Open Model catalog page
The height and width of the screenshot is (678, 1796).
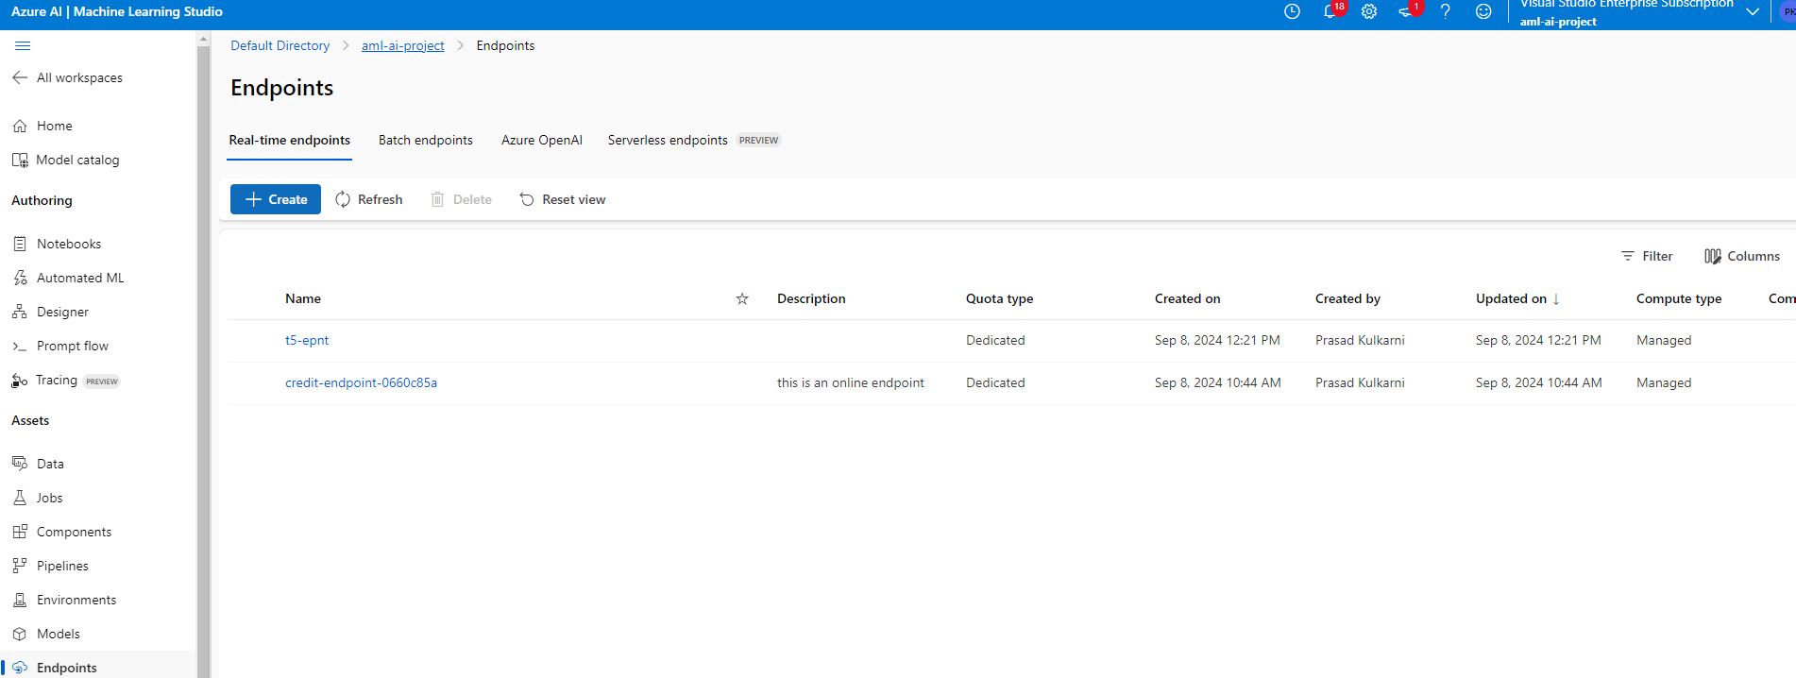click(x=66, y=160)
